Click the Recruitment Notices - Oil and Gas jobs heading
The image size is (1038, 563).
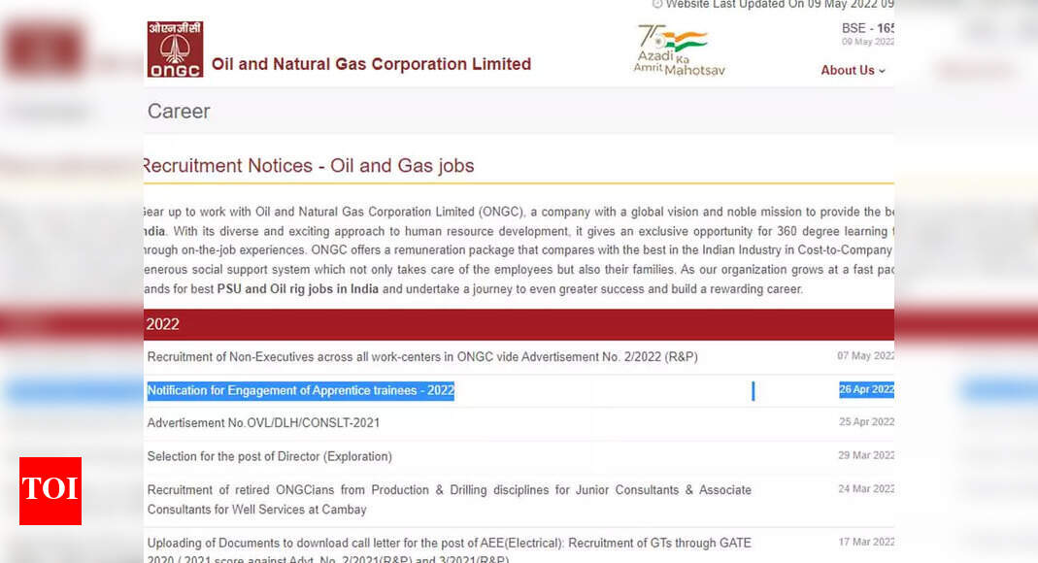coord(309,165)
